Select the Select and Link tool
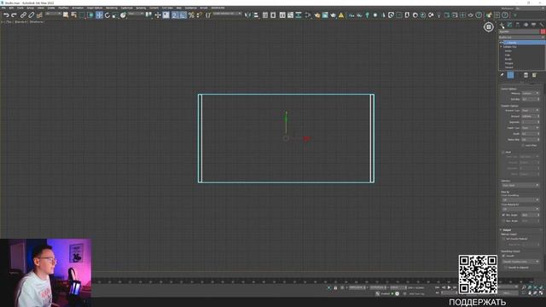This screenshot has width=546, height=307. click(x=23, y=15)
